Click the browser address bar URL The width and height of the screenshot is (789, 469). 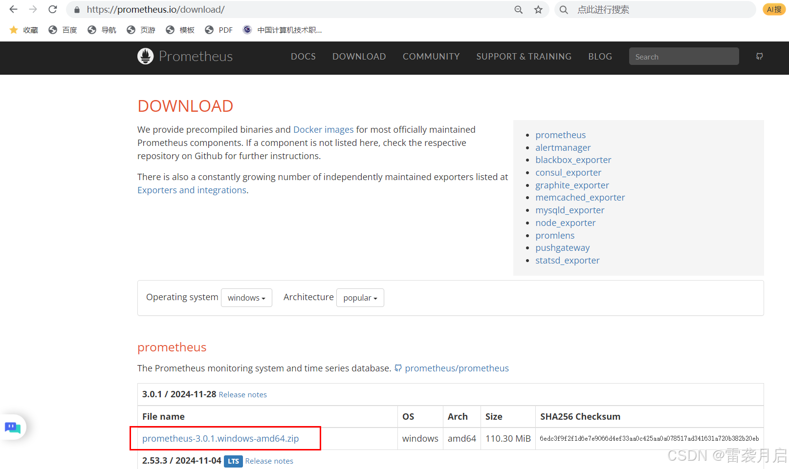tap(155, 10)
